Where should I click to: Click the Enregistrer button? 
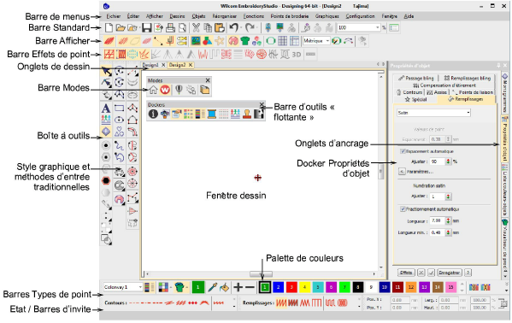click(x=450, y=273)
